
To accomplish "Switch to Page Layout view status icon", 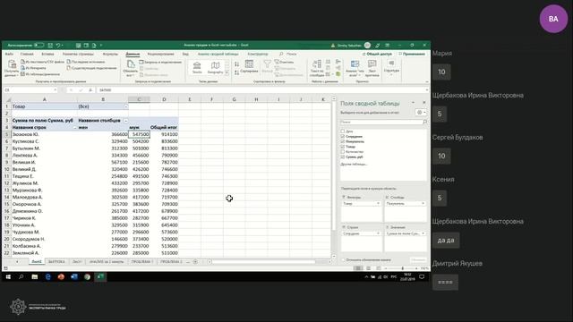I will [368, 268].
